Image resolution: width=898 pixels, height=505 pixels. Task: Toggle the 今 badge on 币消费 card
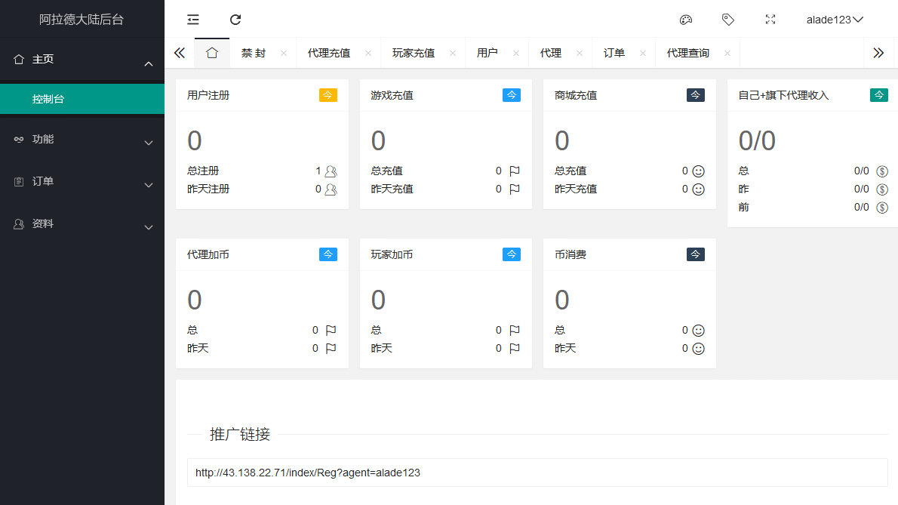point(695,254)
